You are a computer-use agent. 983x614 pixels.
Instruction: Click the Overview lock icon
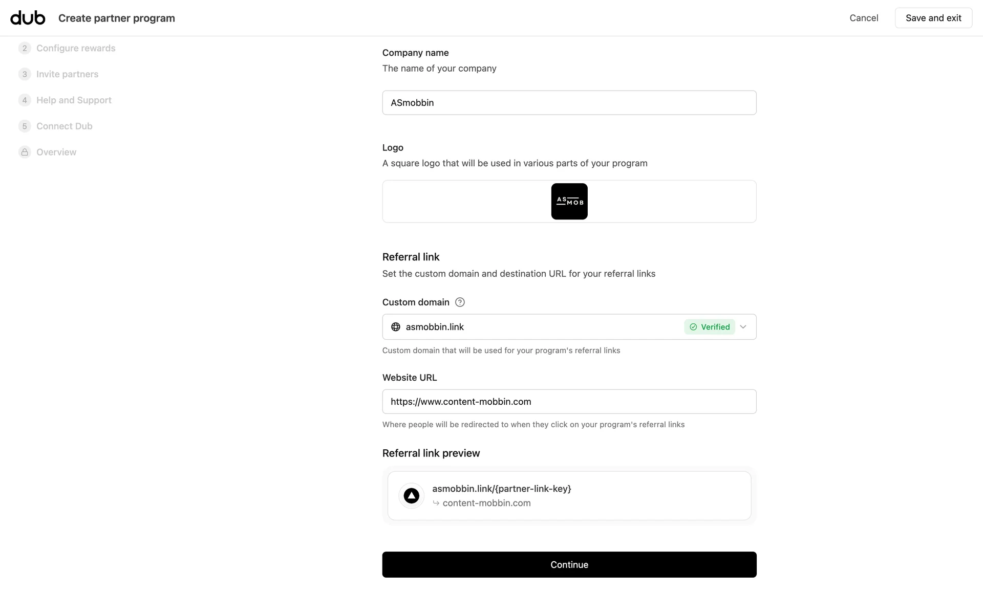[25, 152]
